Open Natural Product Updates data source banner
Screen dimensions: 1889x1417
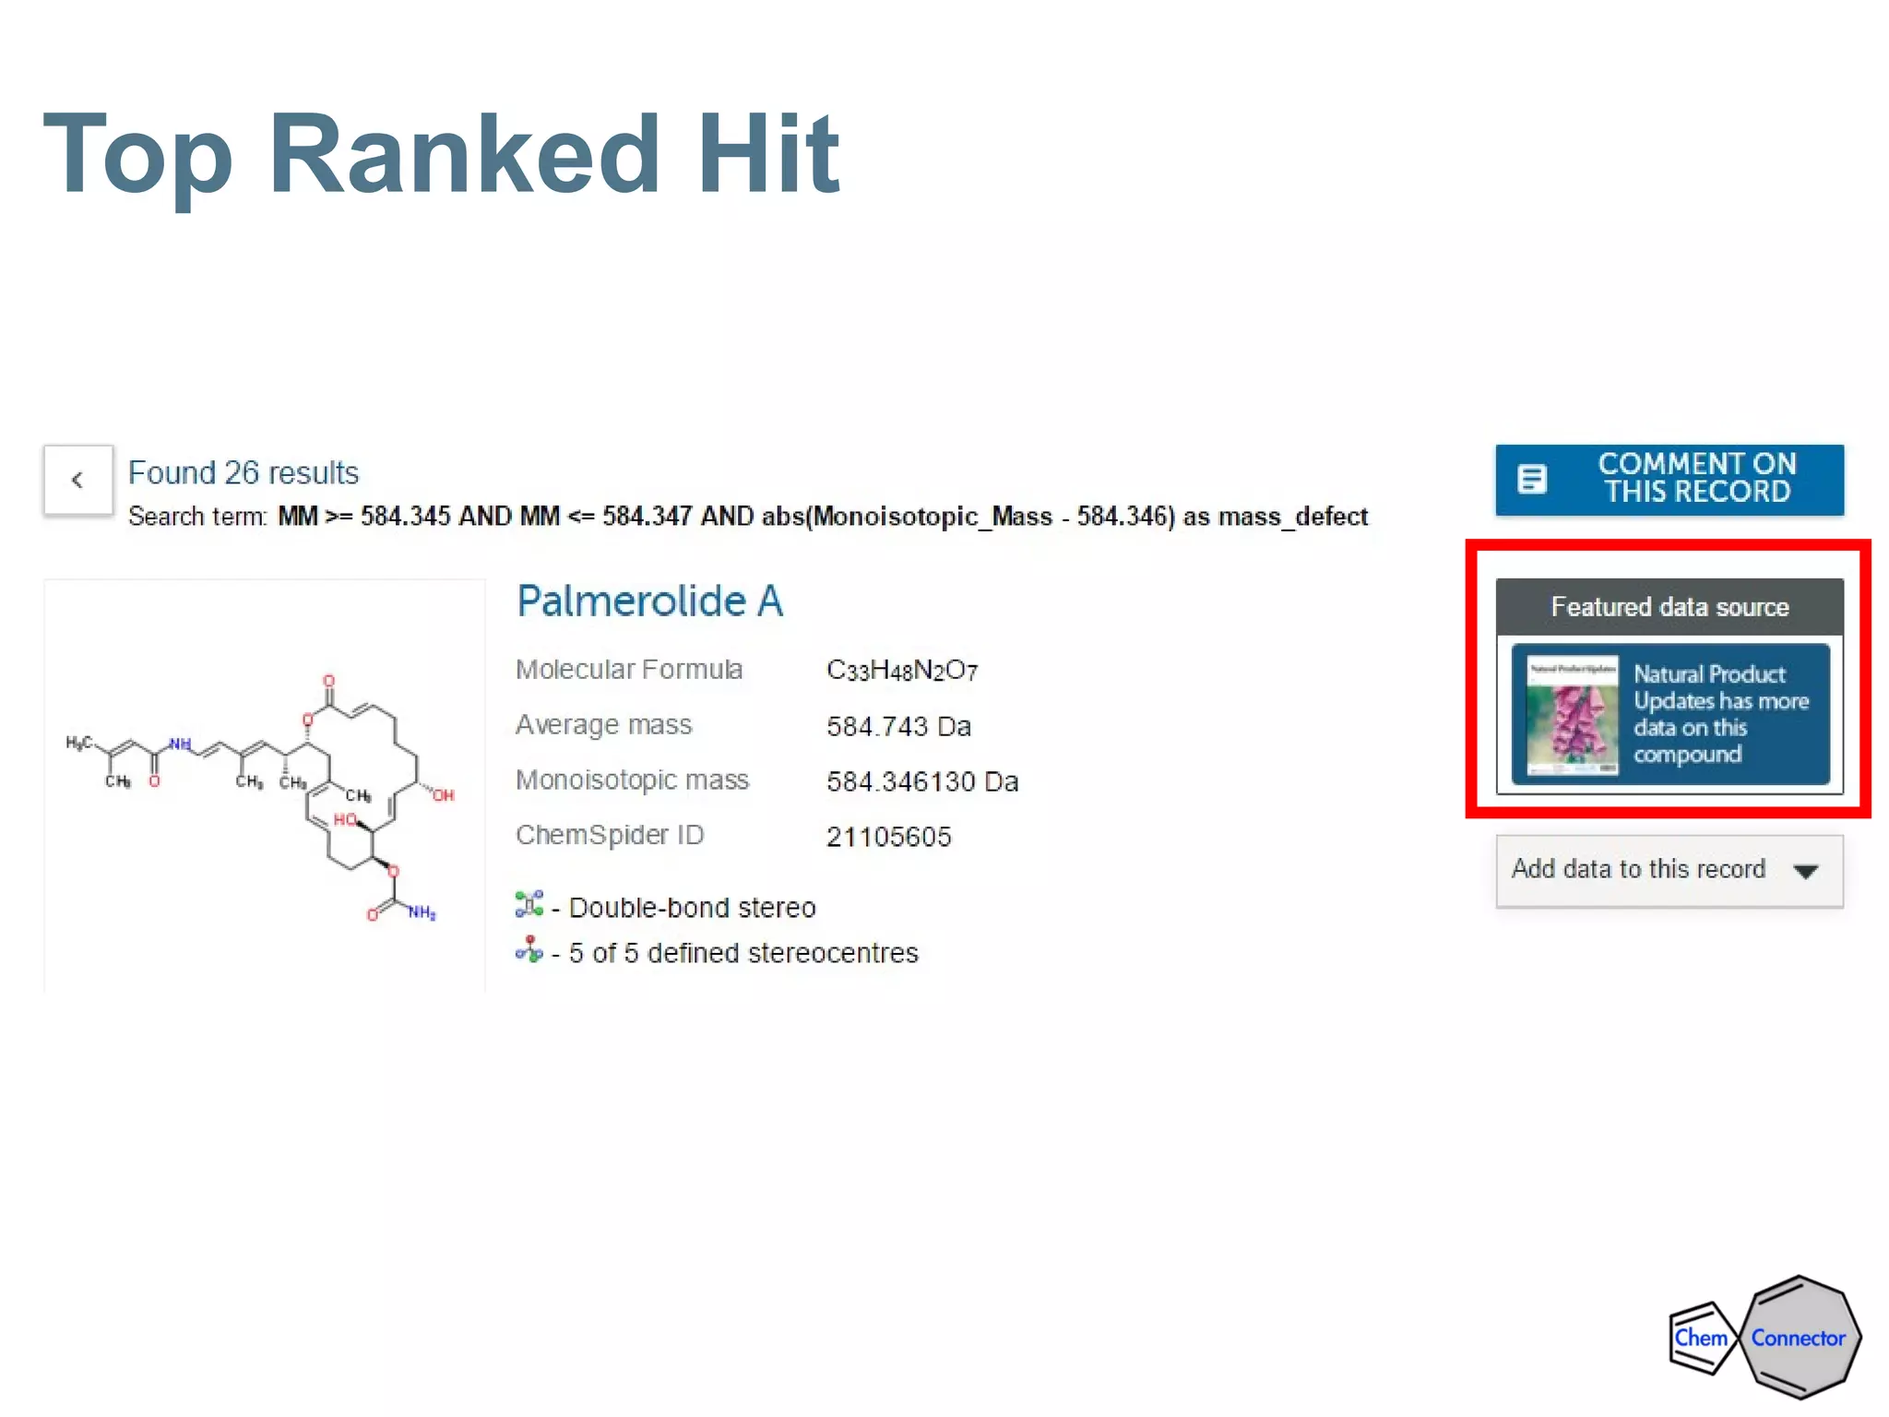pos(1721,714)
